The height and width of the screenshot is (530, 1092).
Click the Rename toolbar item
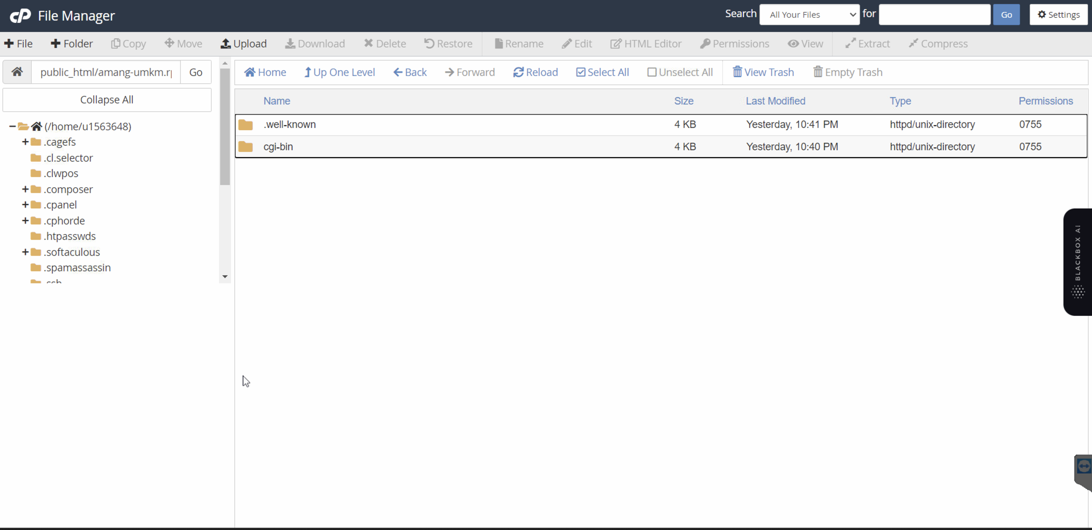(519, 44)
